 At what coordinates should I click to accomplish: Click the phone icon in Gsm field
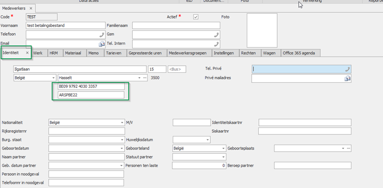click(216, 35)
